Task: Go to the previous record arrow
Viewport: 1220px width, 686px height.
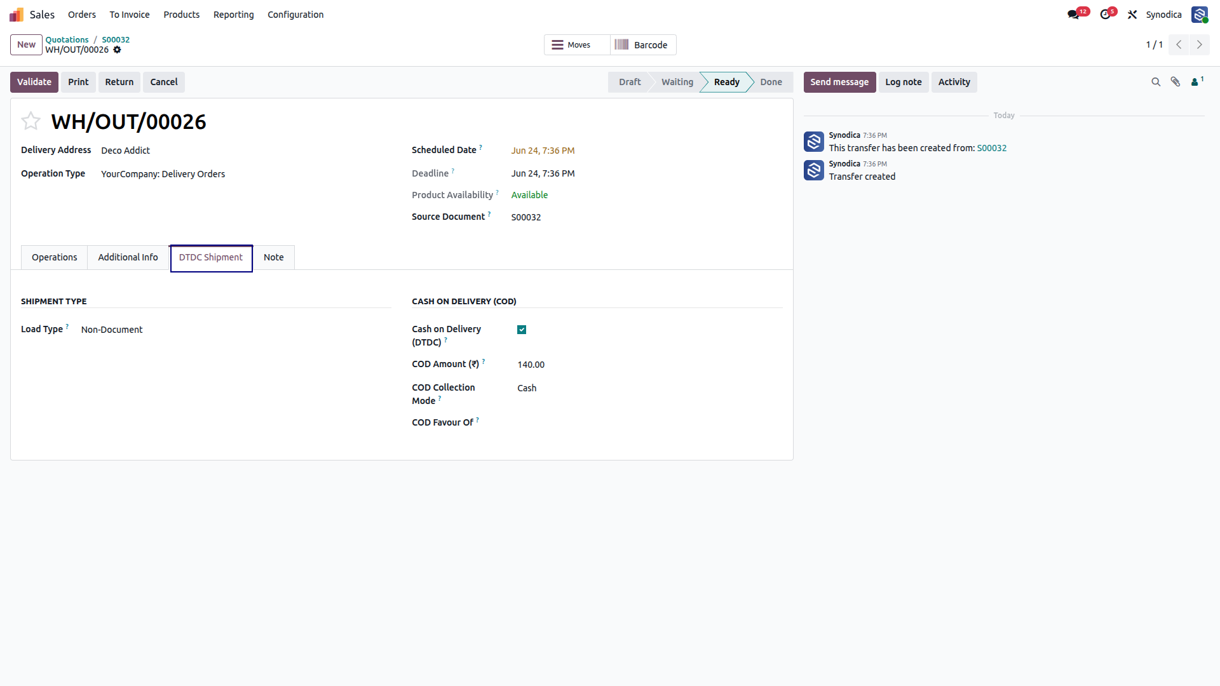Action: pyautogui.click(x=1179, y=44)
